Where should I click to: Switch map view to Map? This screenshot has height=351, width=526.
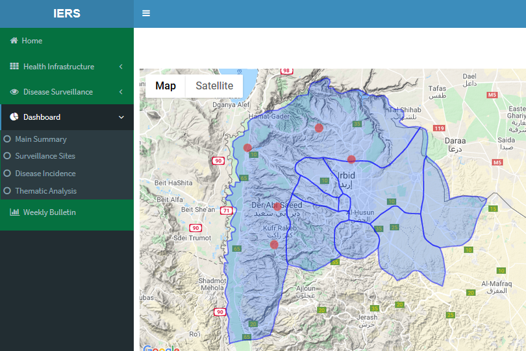pos(166,85)
